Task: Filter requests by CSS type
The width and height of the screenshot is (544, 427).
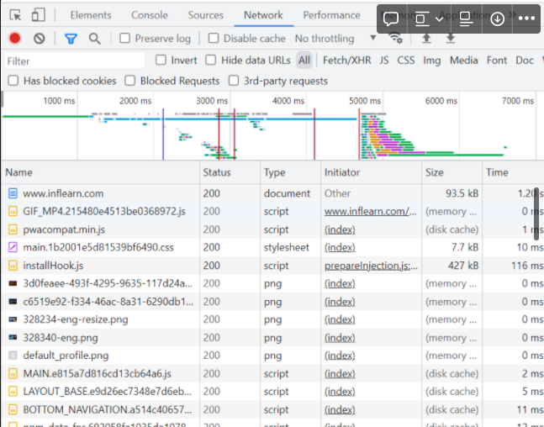Action: point(406,61)
